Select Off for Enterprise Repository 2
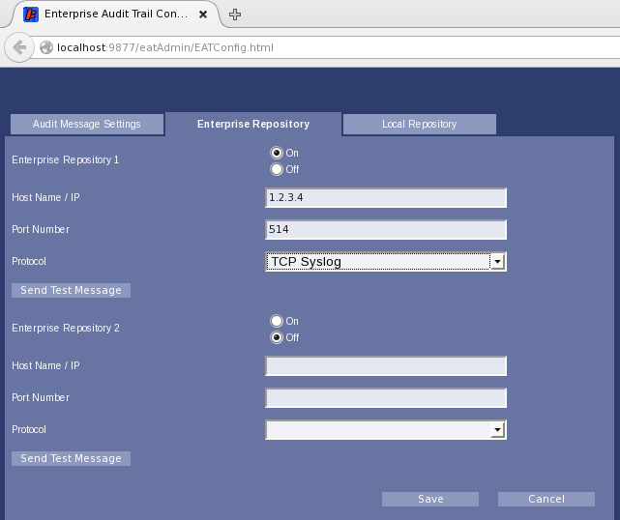Image resolution: width=620 pixels, height=520 pixels. [x=277, y=337]
